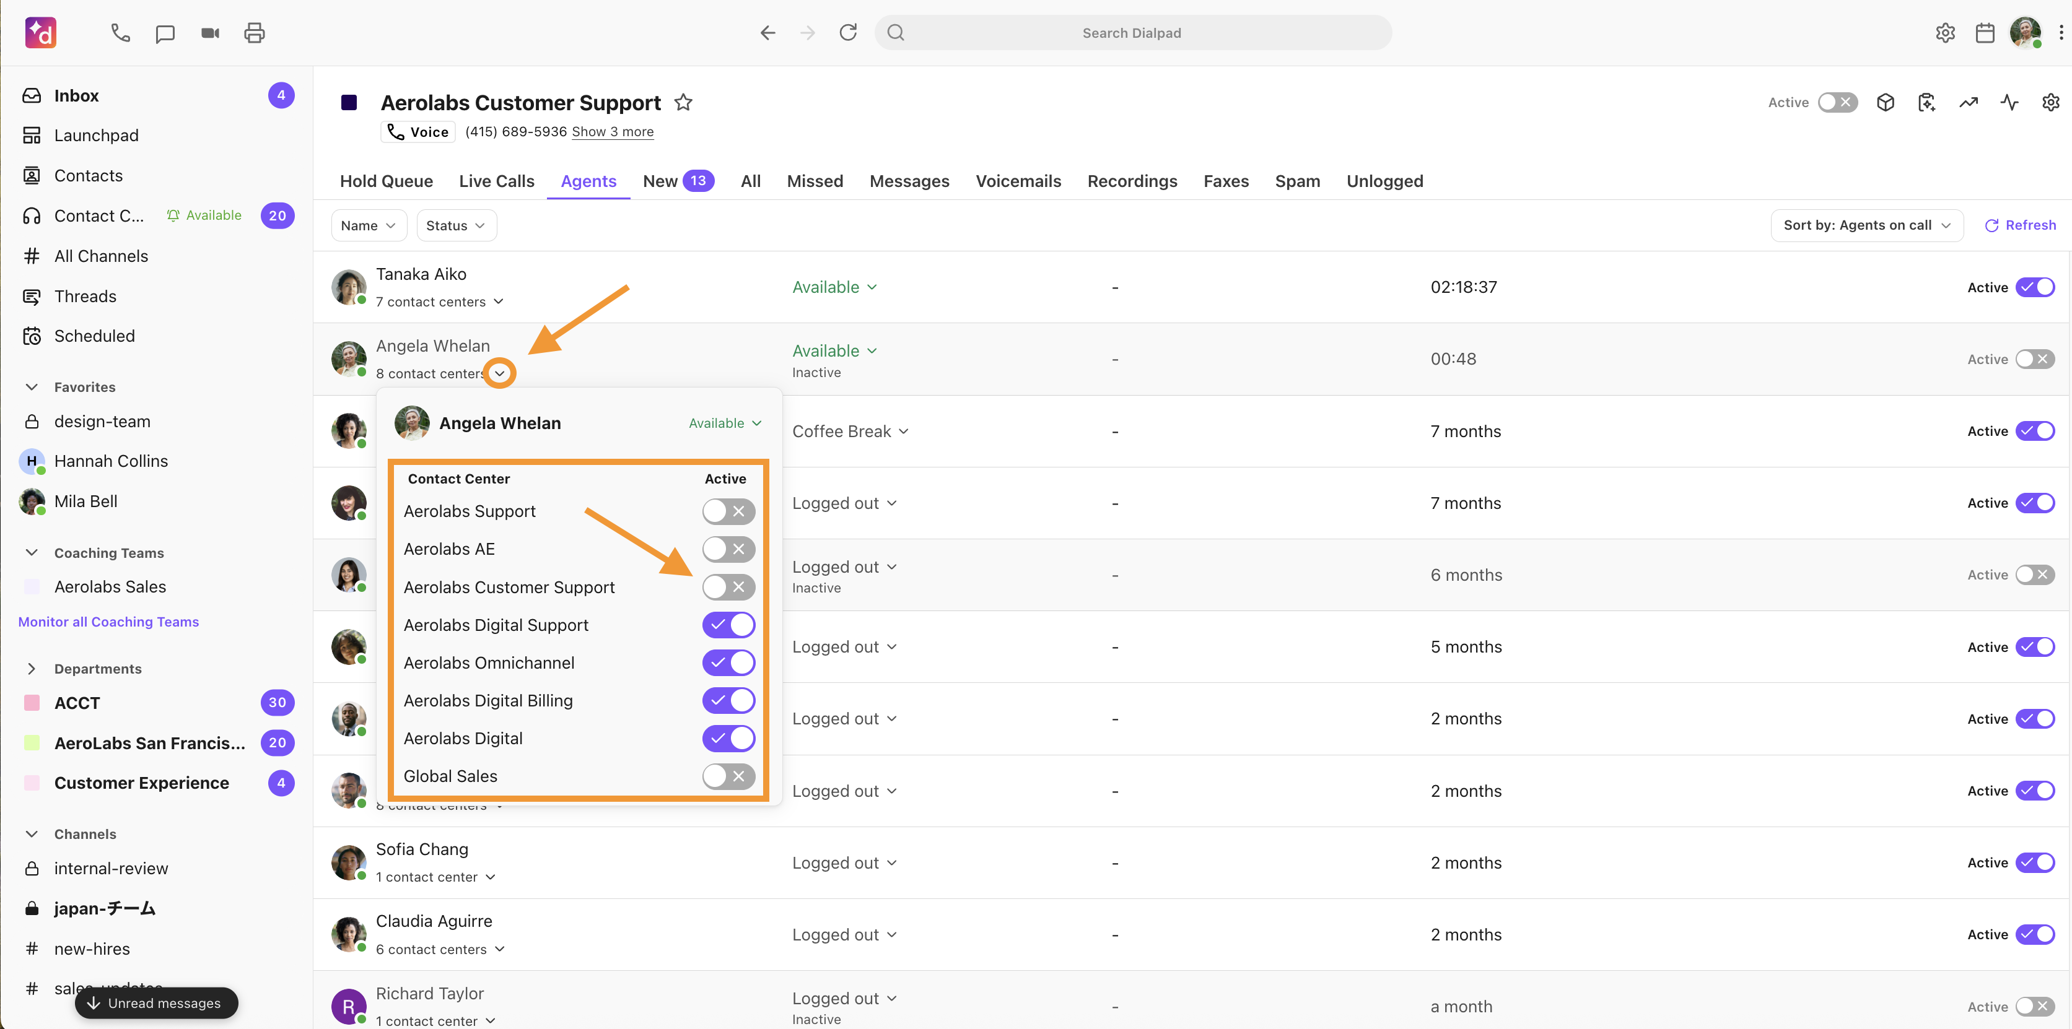Screen dimensions: 2072x1029
Task: Open Tanaka Aiko's avatar thumbnail
Action: (348, 287)
